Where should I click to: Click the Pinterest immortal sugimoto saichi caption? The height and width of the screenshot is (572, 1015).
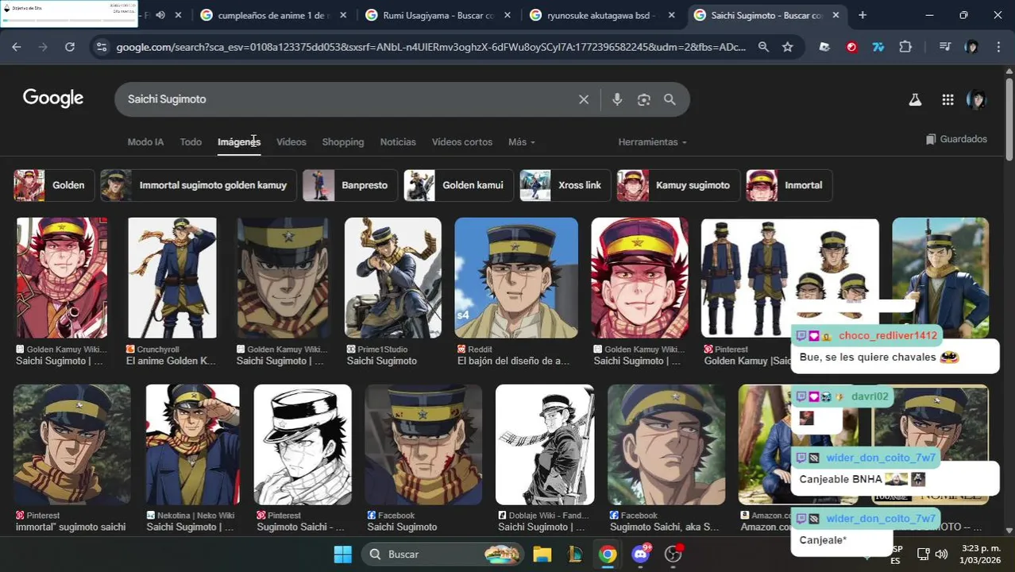click(x=71, y=527)
